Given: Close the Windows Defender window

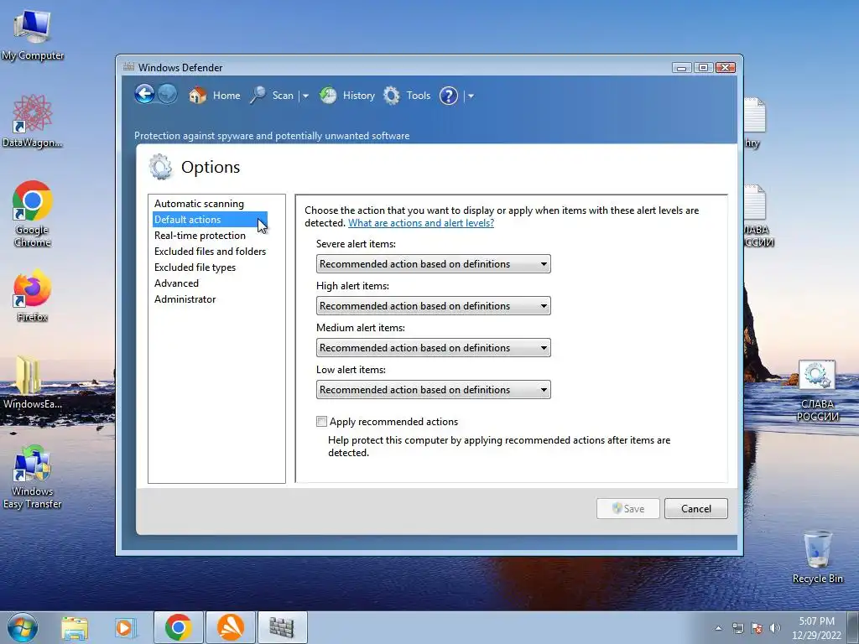Looking at the screenshot, I should 726,67.
